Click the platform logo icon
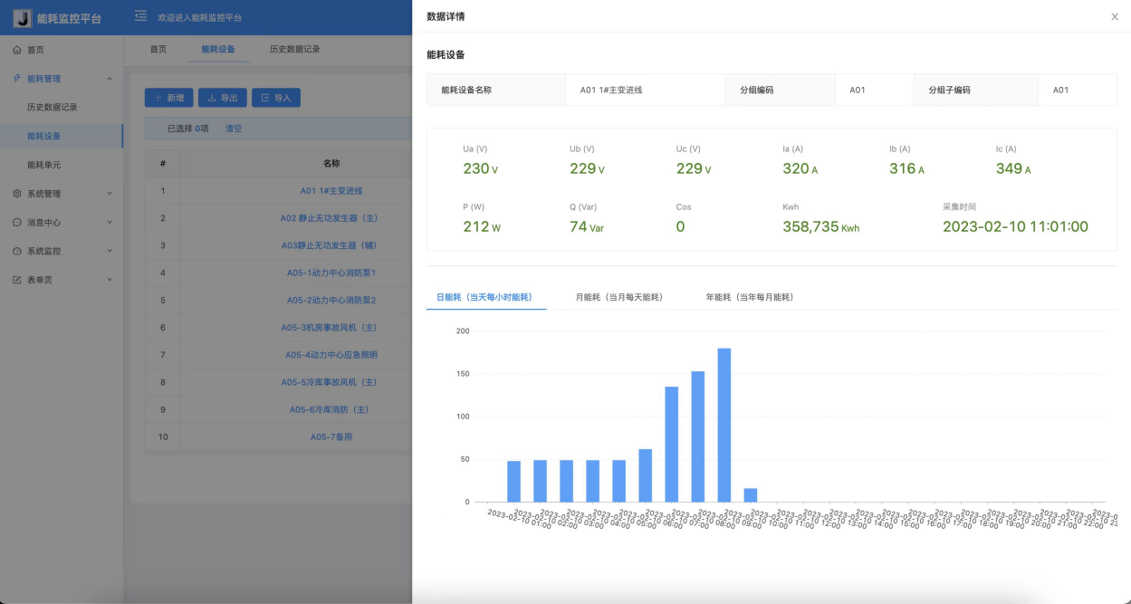The image size is (1131, 604). pos(22,18)
